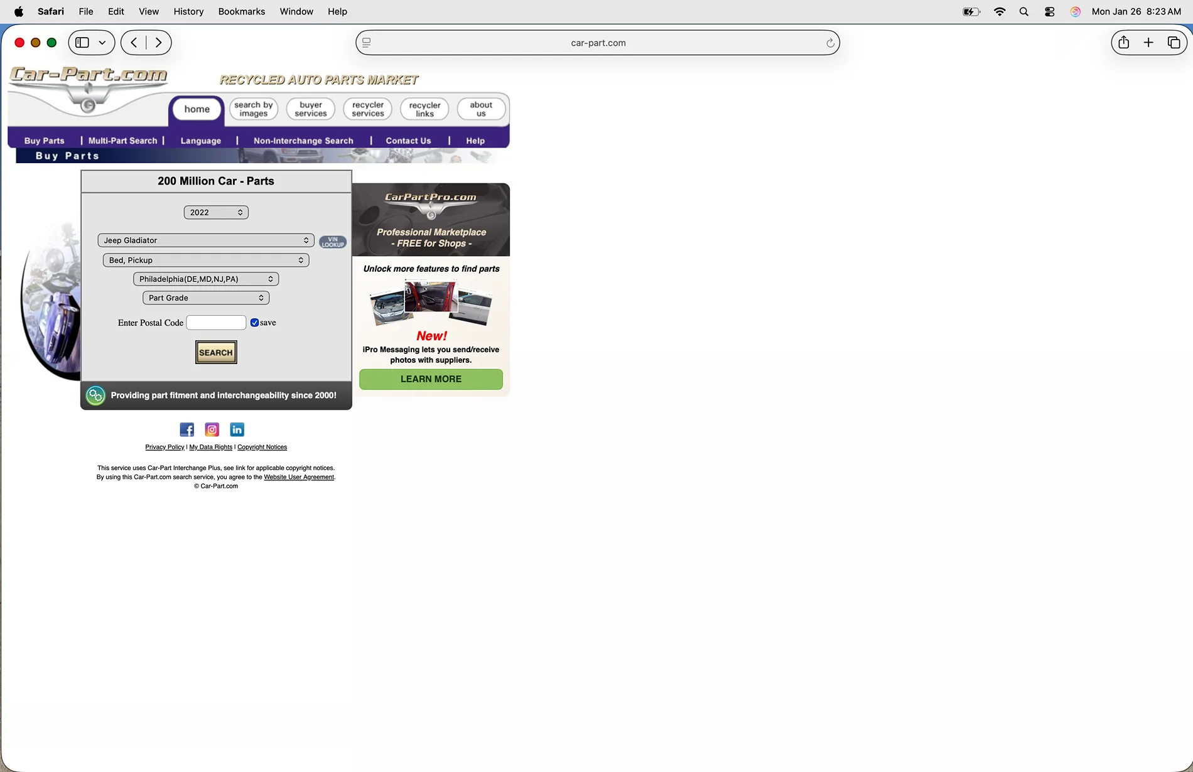Click the Safari sidebar toggle icon
This screenshot has width=1193, height=772.
point(82,43)
